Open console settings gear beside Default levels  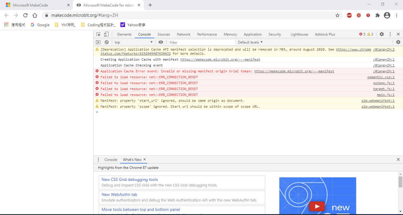(x=398, y=42)
